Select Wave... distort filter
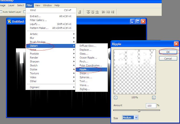Viewport: 180px width, 124px height. click(91, 85)
